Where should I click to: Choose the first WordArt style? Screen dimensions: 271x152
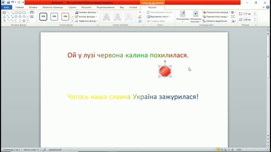[106, 17]
